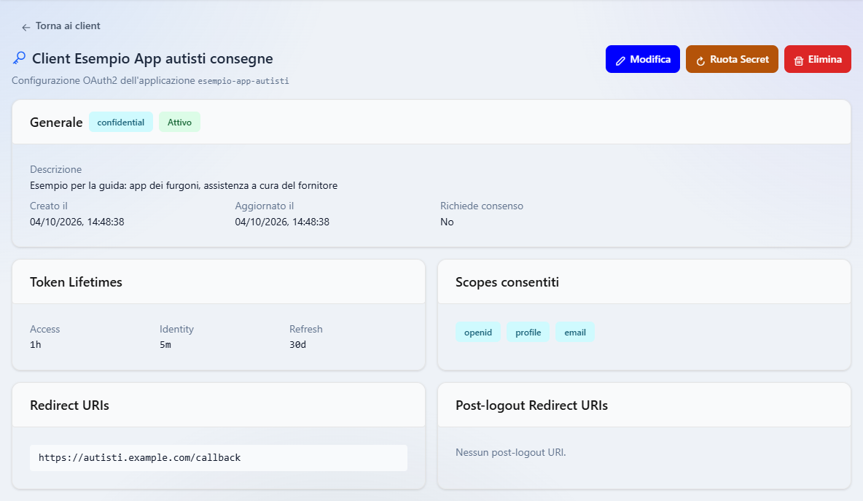Click the Nessun post-logout URI text
This screenshot has height=501, width=863.
(510, 453)
